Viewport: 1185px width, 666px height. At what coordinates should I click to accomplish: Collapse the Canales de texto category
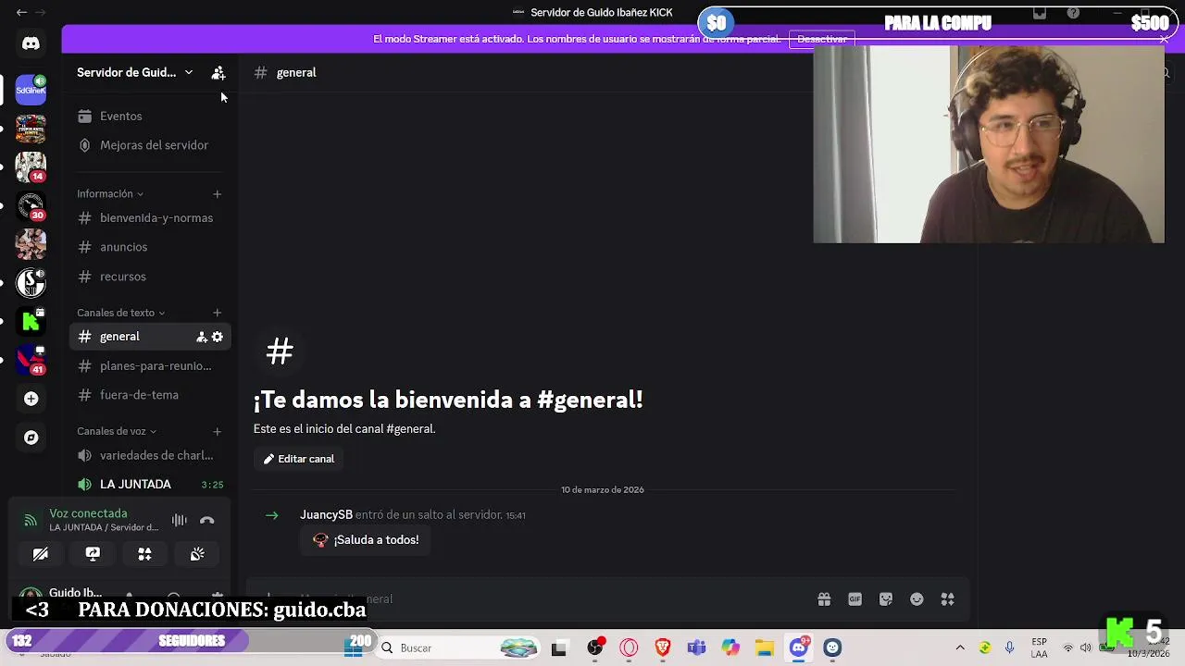[120, 313]
